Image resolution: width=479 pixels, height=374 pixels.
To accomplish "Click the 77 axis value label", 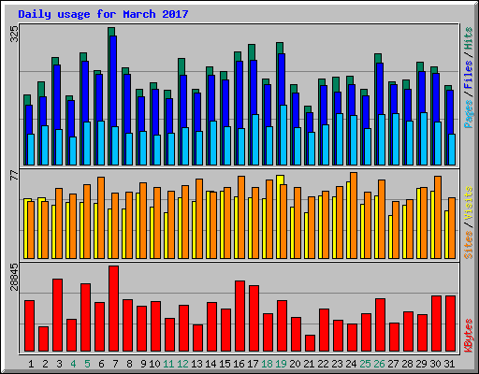I will pos(15,176).
